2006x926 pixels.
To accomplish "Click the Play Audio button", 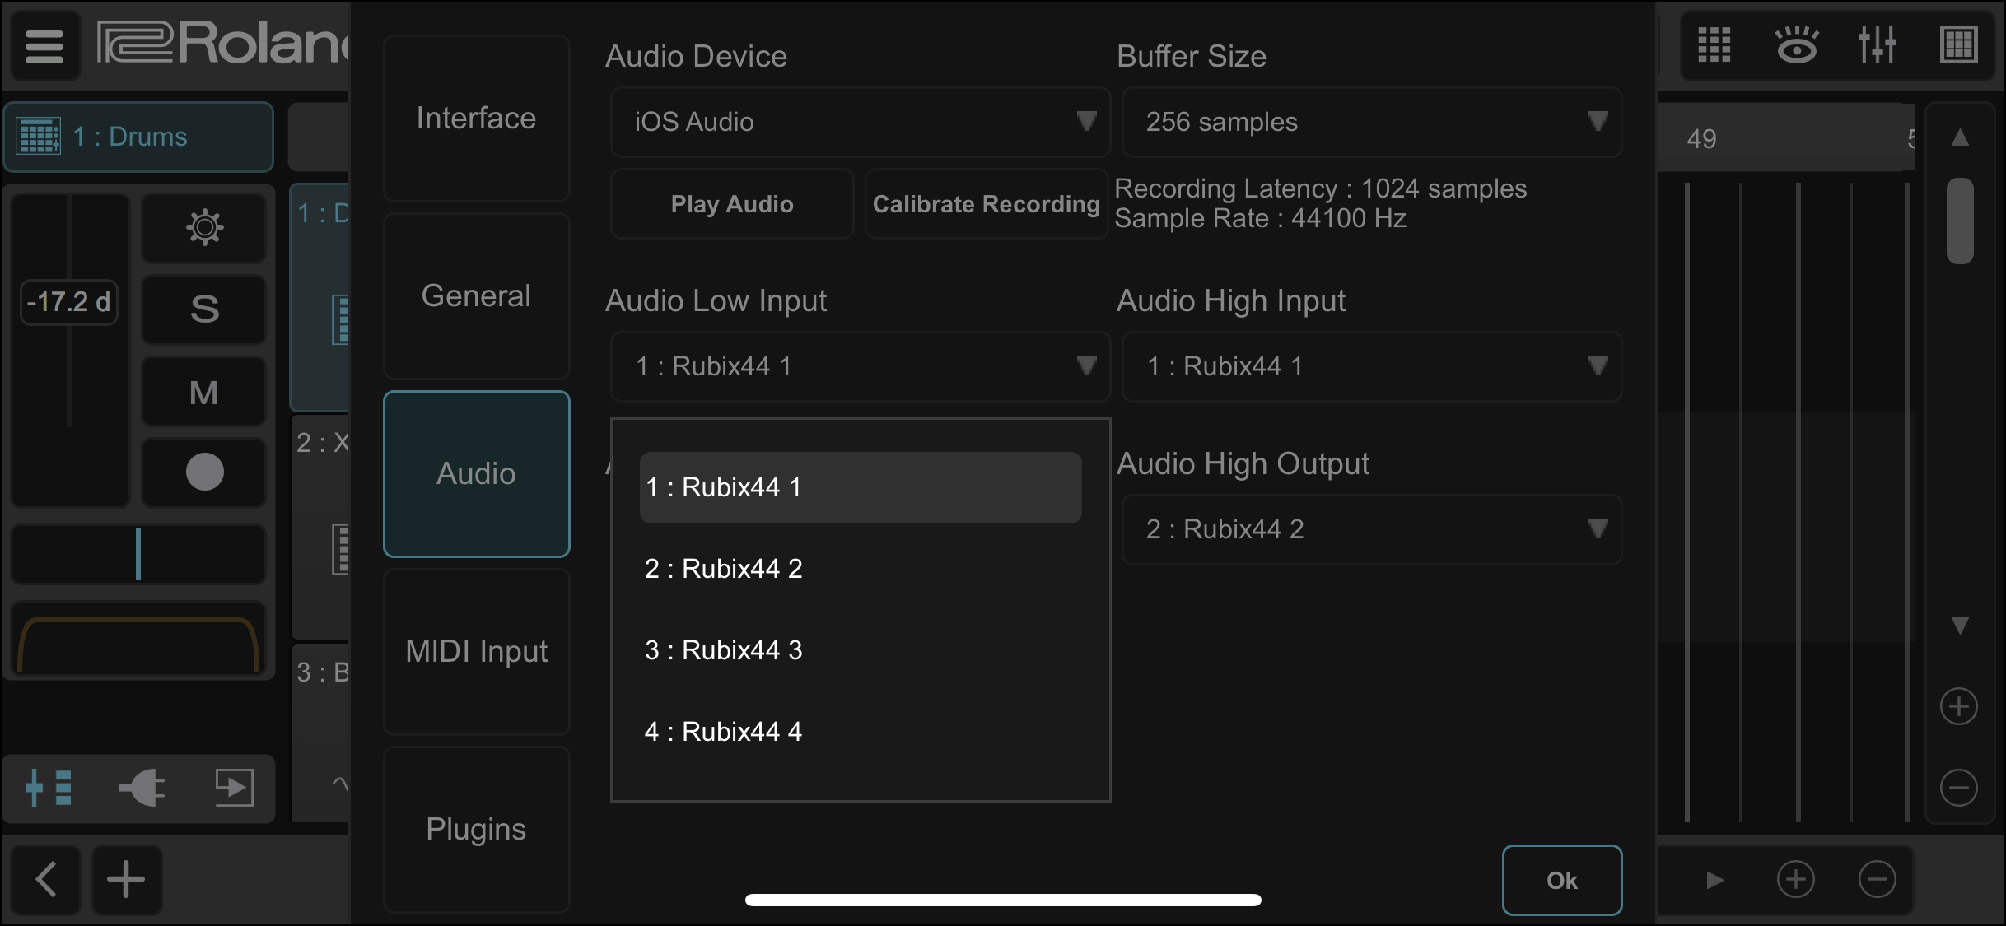I will 732,204.
